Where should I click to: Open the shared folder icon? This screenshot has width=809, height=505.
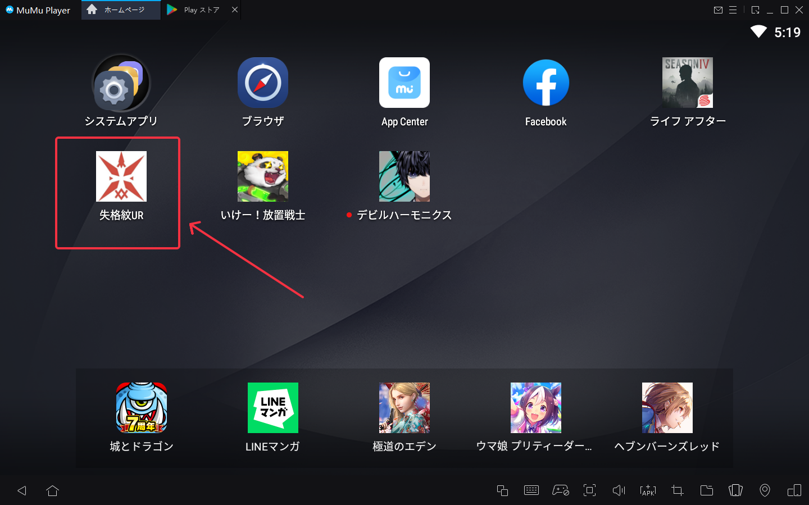coord(707,490)
